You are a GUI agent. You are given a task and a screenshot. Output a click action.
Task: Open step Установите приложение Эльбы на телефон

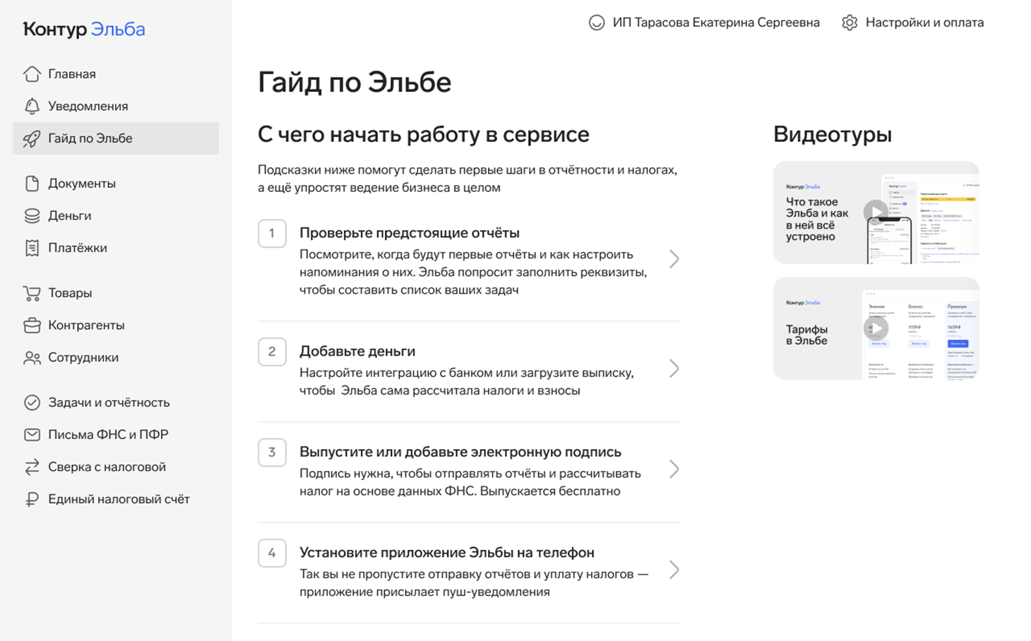tap(447, 553)
